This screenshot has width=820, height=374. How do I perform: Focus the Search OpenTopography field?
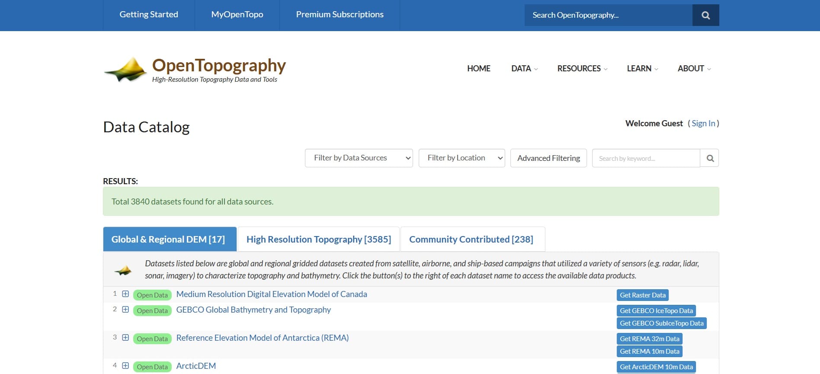click(609, 15)
